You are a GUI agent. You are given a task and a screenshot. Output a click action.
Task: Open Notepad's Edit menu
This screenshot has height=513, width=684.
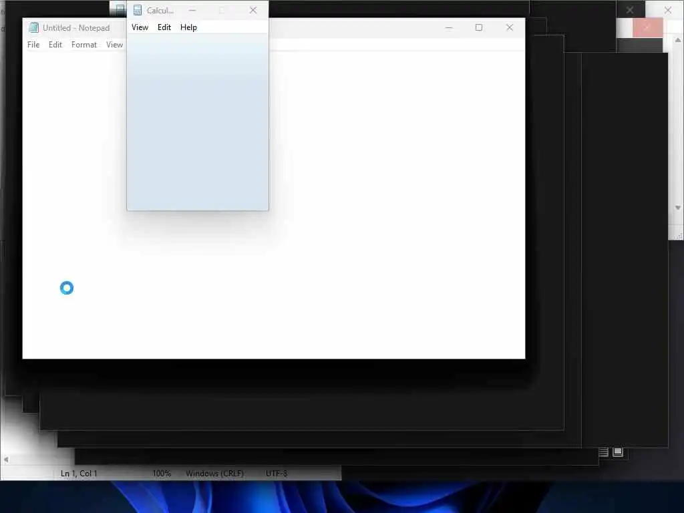[55, 45]
